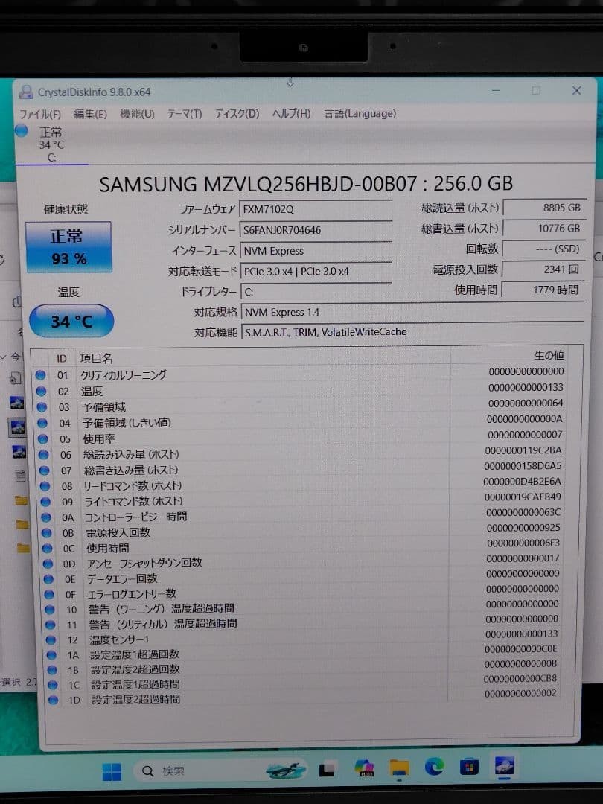Click the serial number field S6FANJ0R704646
This screenshot has width=603, height=804.
[316, 230]
